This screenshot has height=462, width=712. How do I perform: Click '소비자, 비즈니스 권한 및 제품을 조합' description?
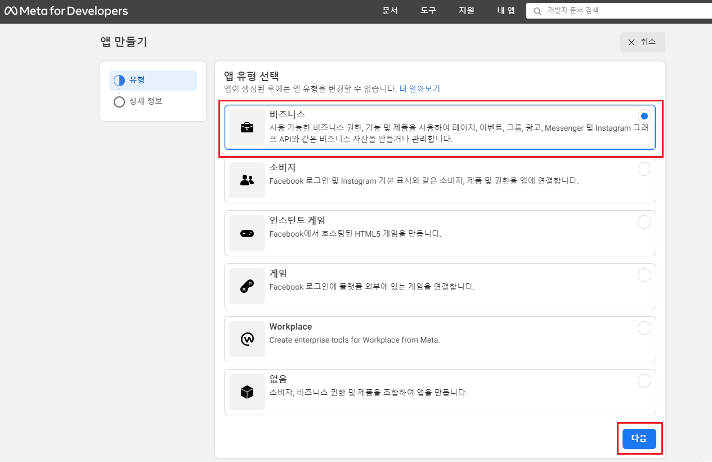click(369, 393)
